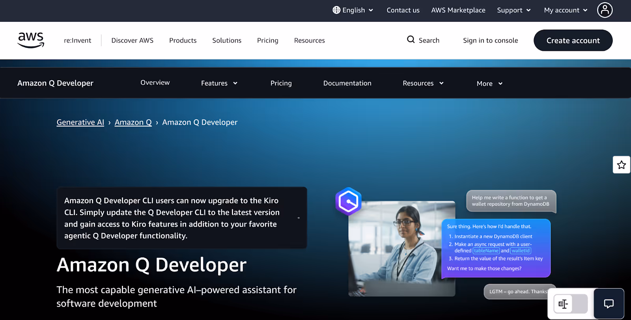Click the Search text field
Screen dimensions: 631x320
coord(429,40)
